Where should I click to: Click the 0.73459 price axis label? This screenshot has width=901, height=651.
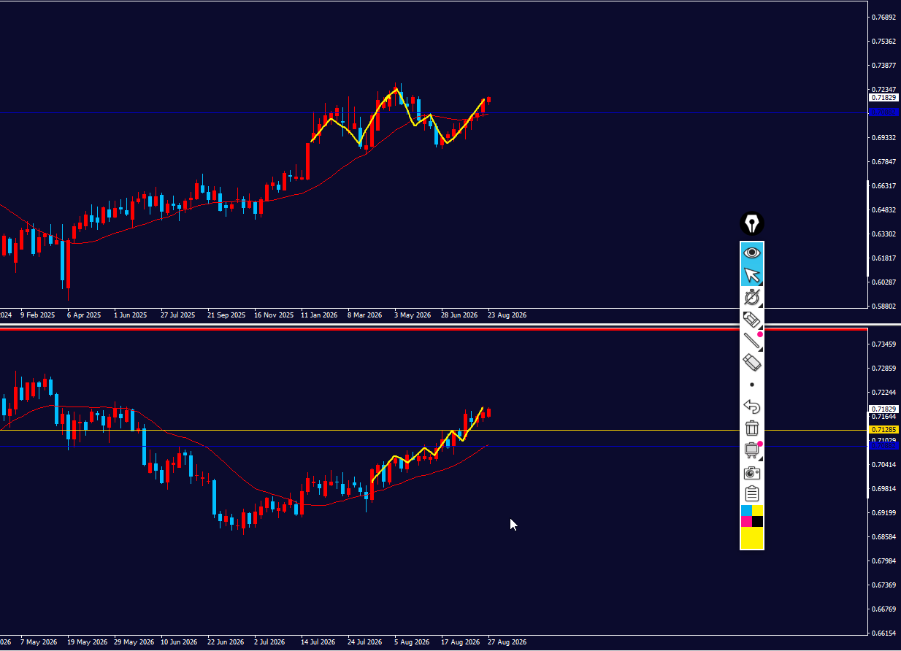coord(885,344)
